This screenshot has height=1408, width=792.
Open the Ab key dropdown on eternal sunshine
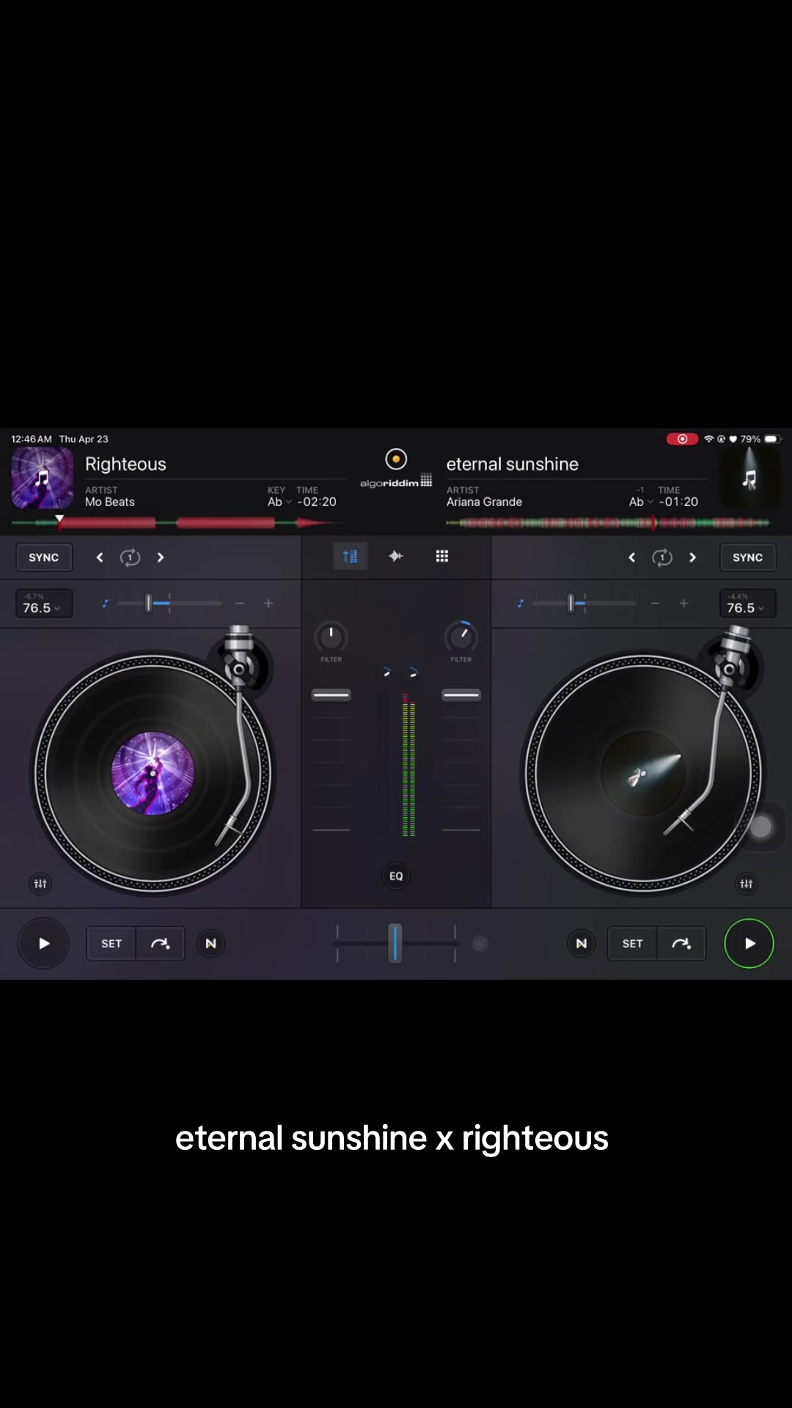[x=641, y=502]
